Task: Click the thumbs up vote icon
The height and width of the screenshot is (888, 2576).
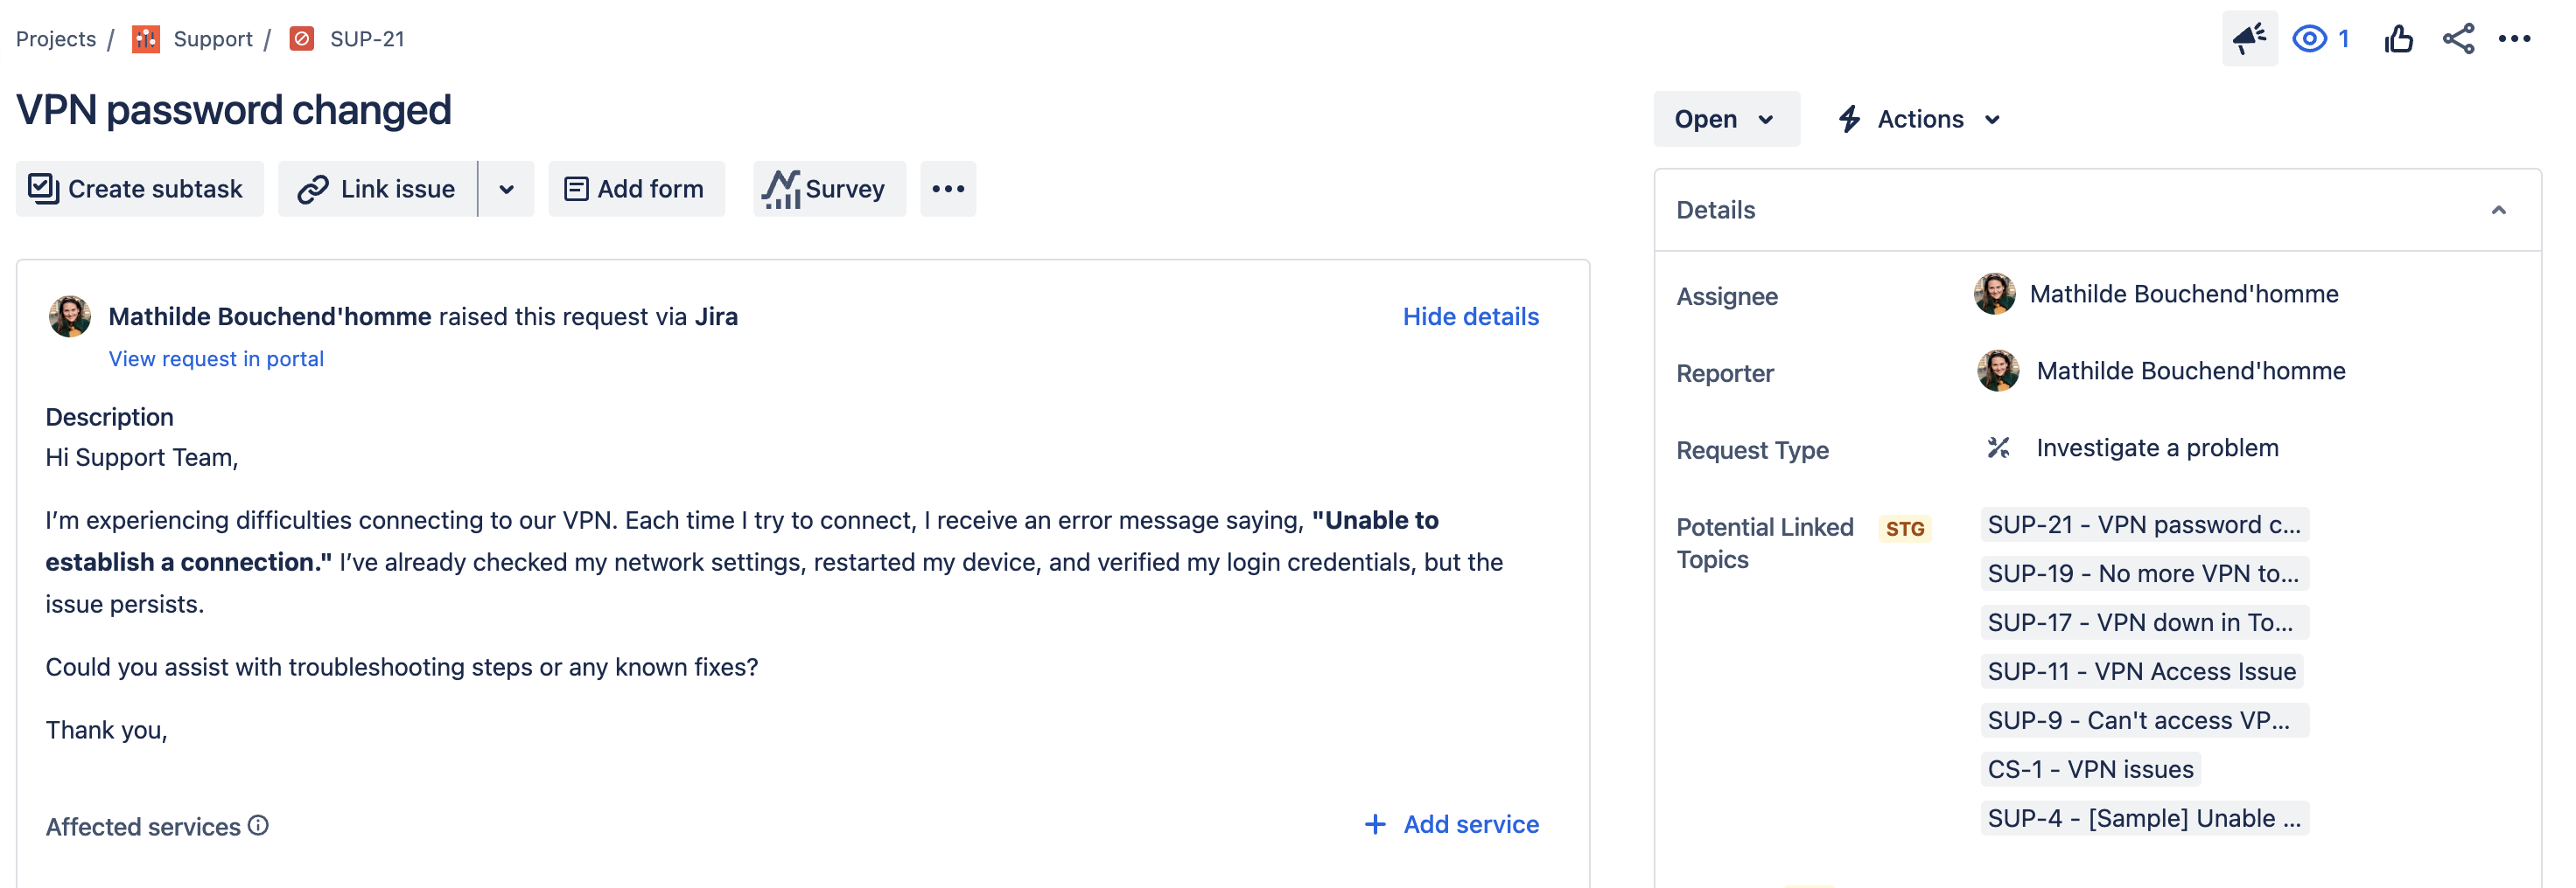Action: [x=2397, y=39]
